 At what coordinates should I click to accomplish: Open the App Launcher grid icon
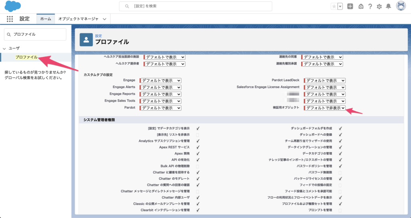pos(10,19)
